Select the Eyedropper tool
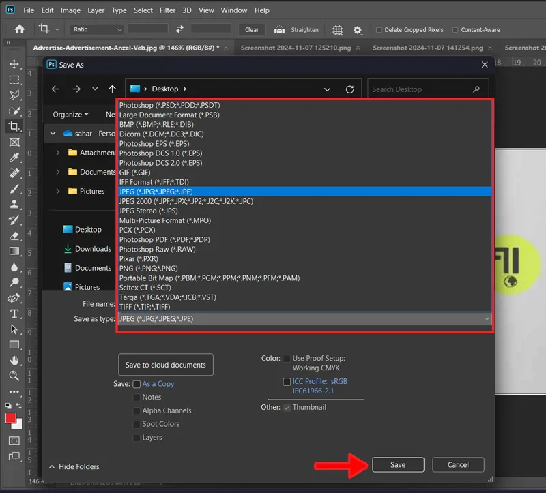Screen dimensions: 546x493 (14, 158)
